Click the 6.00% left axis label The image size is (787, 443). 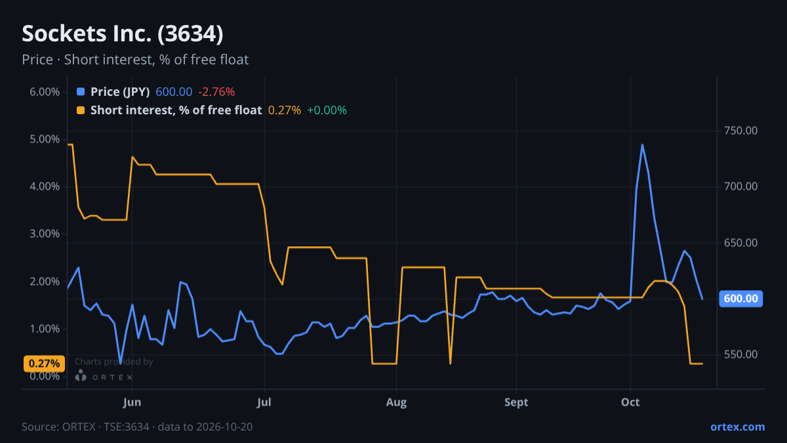pos(45,92)
